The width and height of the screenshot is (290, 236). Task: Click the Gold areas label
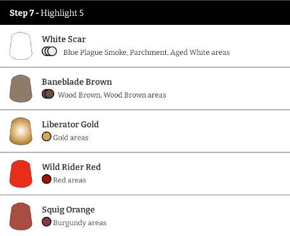[x=71, y=138]
